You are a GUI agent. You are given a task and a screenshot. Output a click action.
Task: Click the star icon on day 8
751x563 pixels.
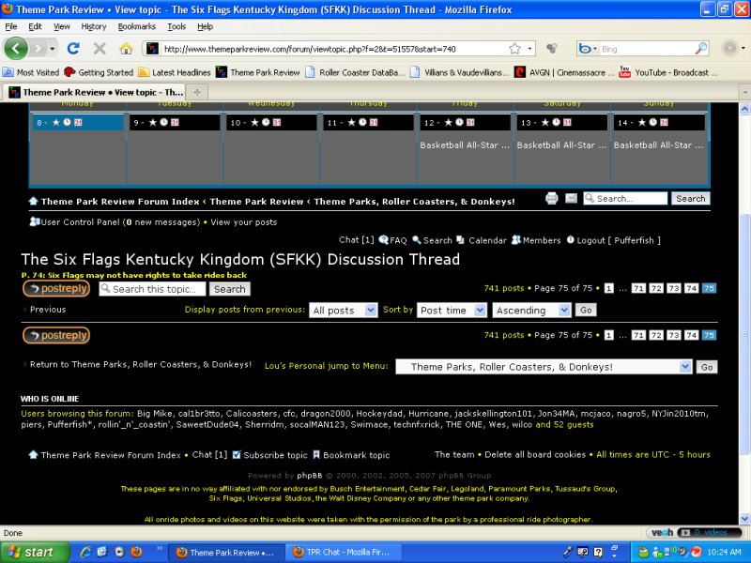(x=56, y=123)
